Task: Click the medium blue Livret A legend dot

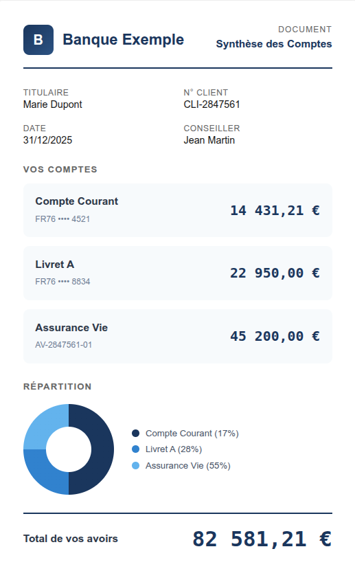Action: point(136,449)
